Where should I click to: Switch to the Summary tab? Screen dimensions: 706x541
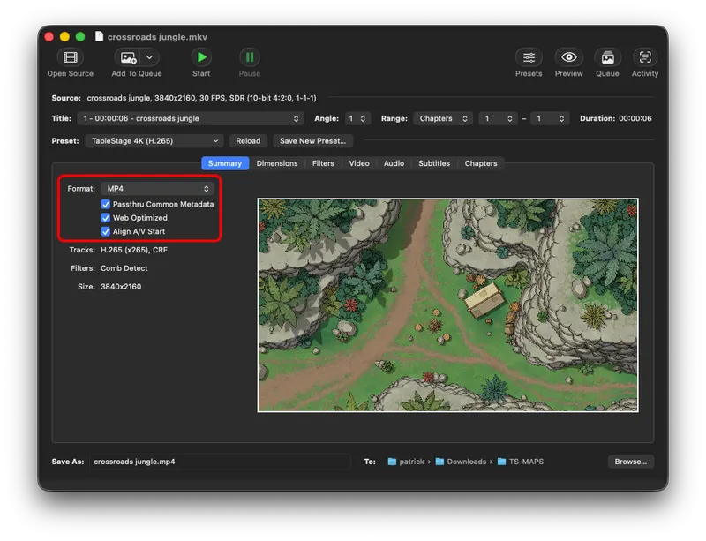225,163
